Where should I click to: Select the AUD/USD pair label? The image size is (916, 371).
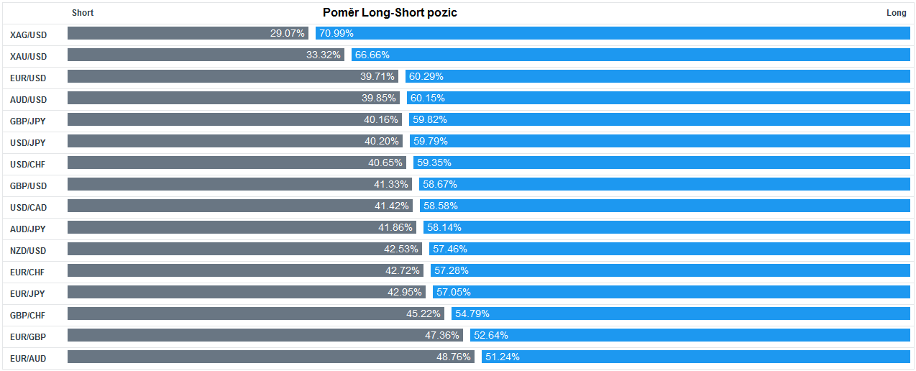click(28, 99)
